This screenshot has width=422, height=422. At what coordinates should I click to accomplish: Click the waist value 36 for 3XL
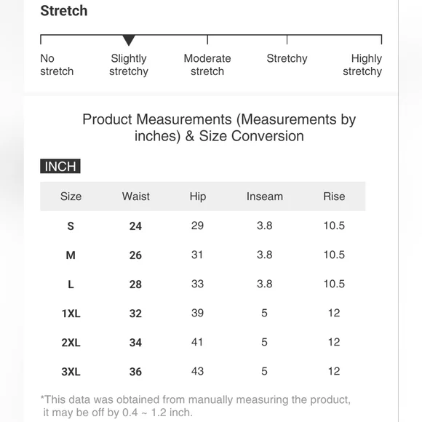point(135,372)
